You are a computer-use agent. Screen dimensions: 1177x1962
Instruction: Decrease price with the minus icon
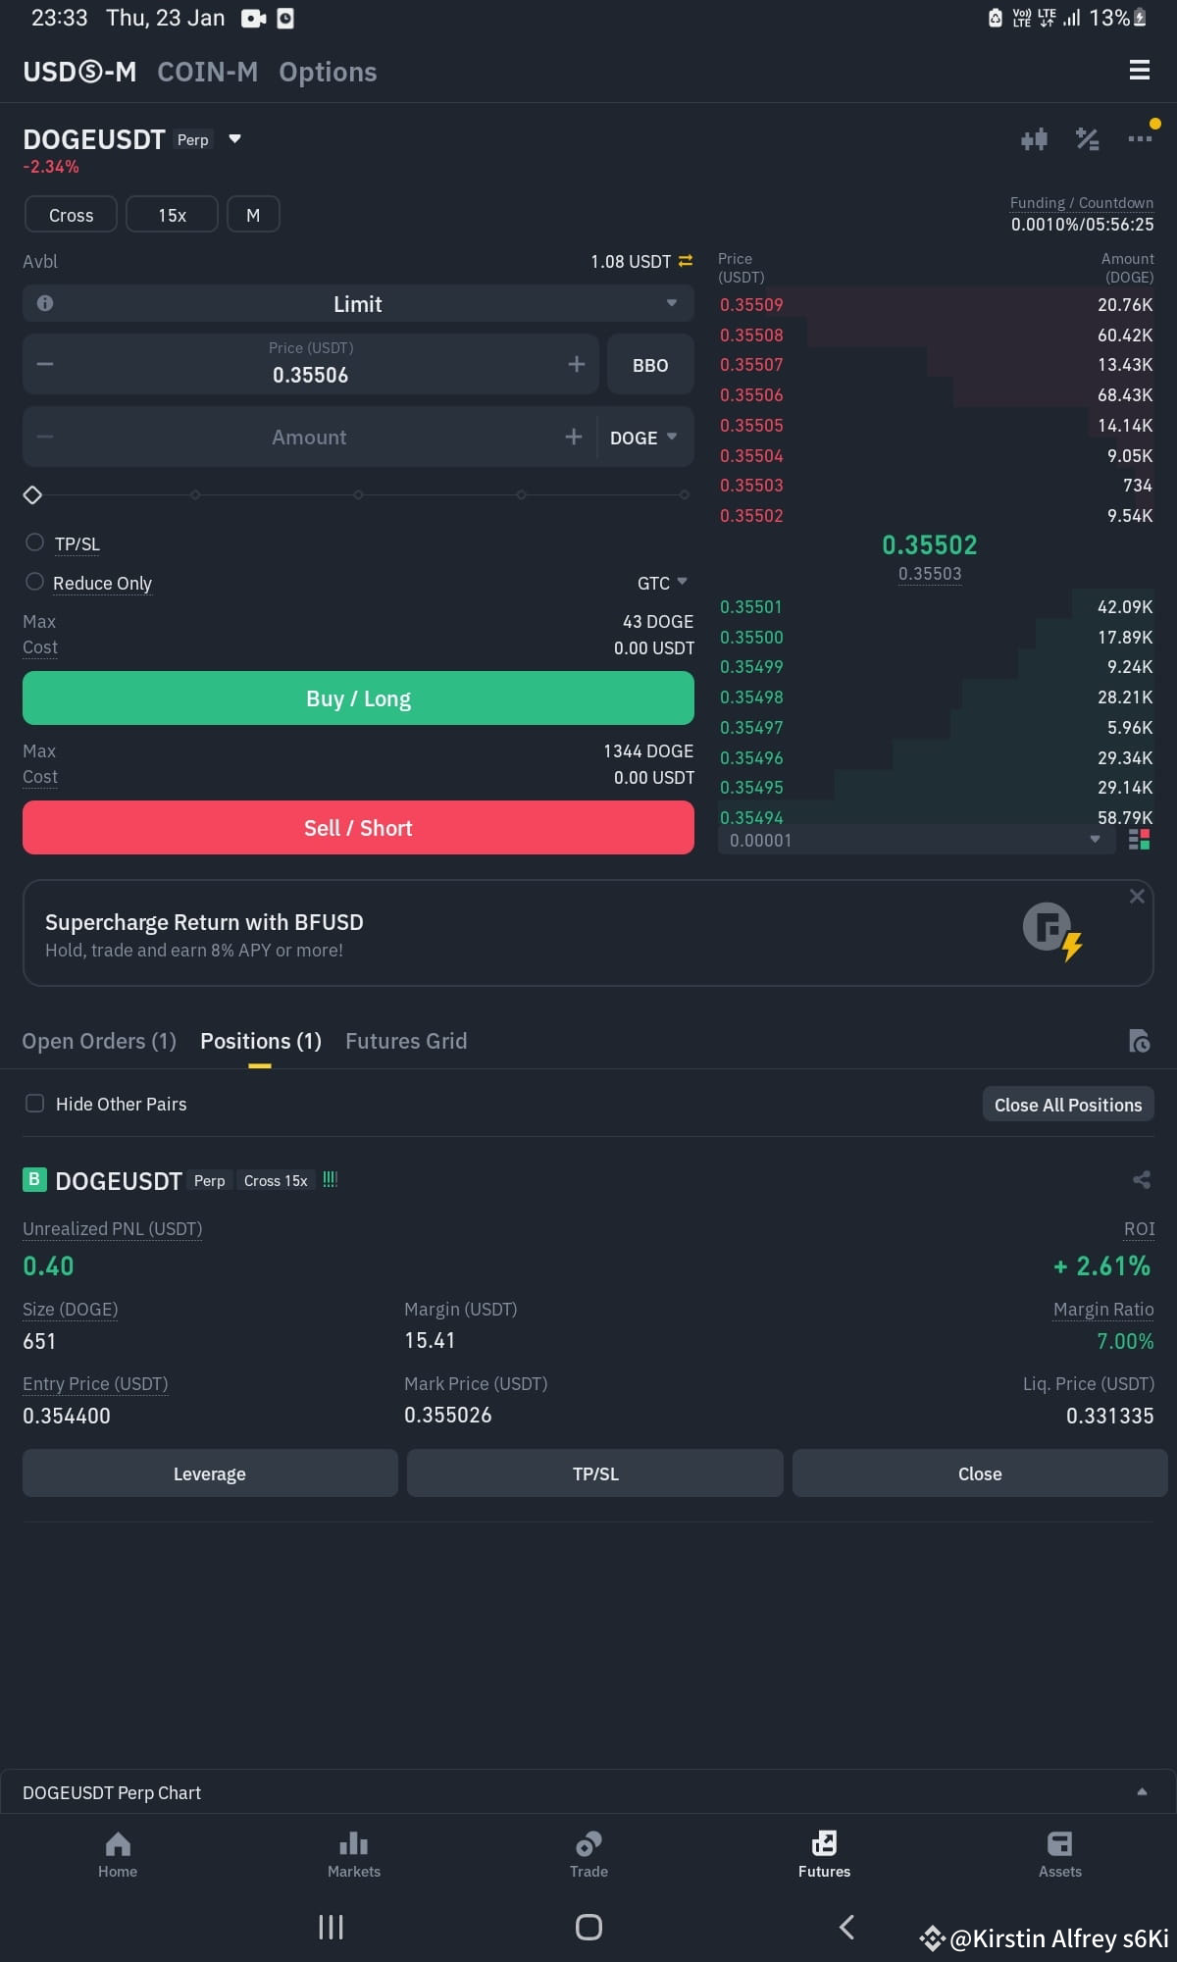tap(45, 364)
